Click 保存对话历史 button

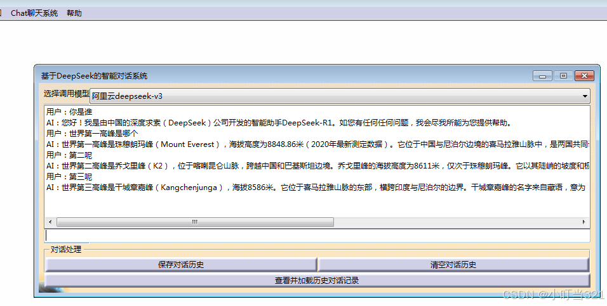181,265
